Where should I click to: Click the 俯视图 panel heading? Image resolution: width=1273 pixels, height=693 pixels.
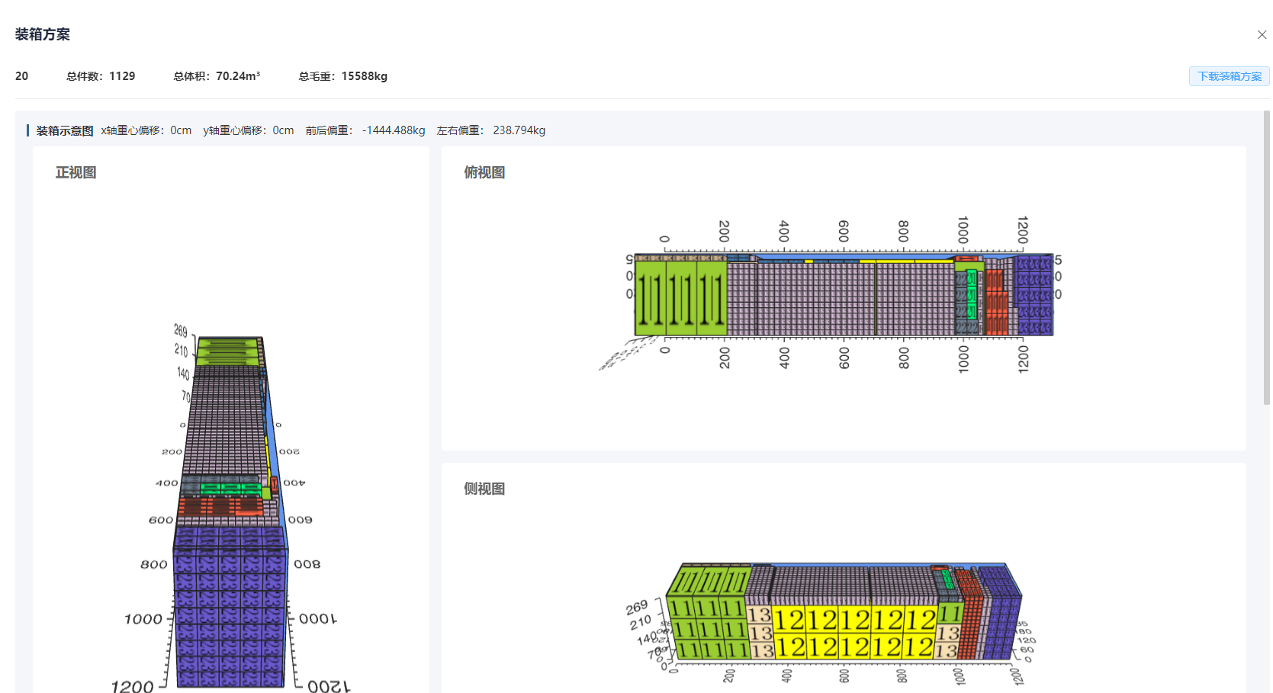point(484,172)
